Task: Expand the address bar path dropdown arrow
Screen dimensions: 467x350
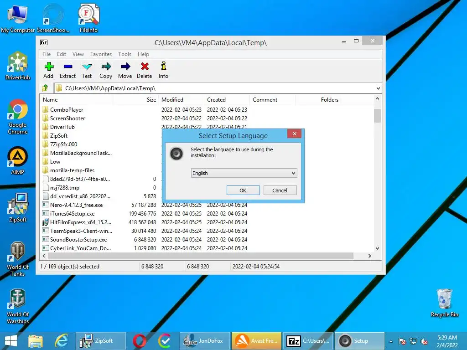Action: click(378, 88)
